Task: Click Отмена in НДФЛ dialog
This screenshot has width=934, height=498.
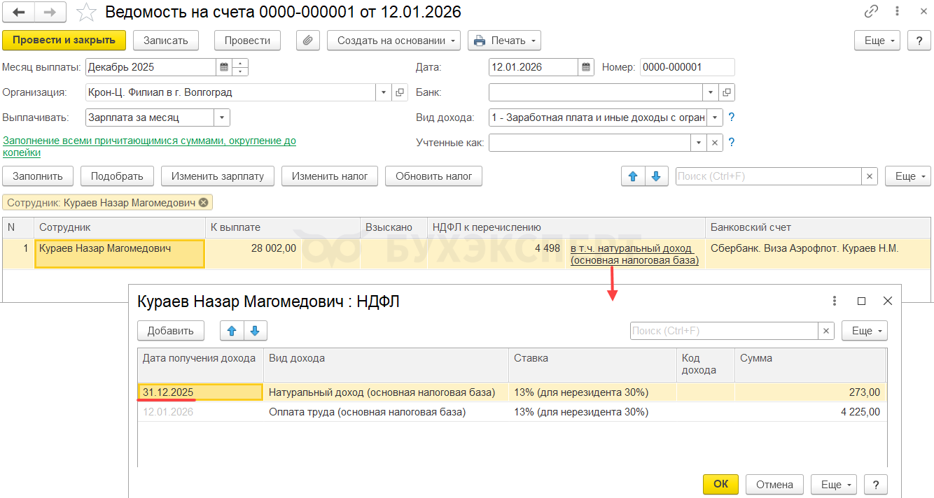Action: 774,484
